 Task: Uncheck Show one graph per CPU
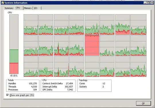click(x=7, y=95)
